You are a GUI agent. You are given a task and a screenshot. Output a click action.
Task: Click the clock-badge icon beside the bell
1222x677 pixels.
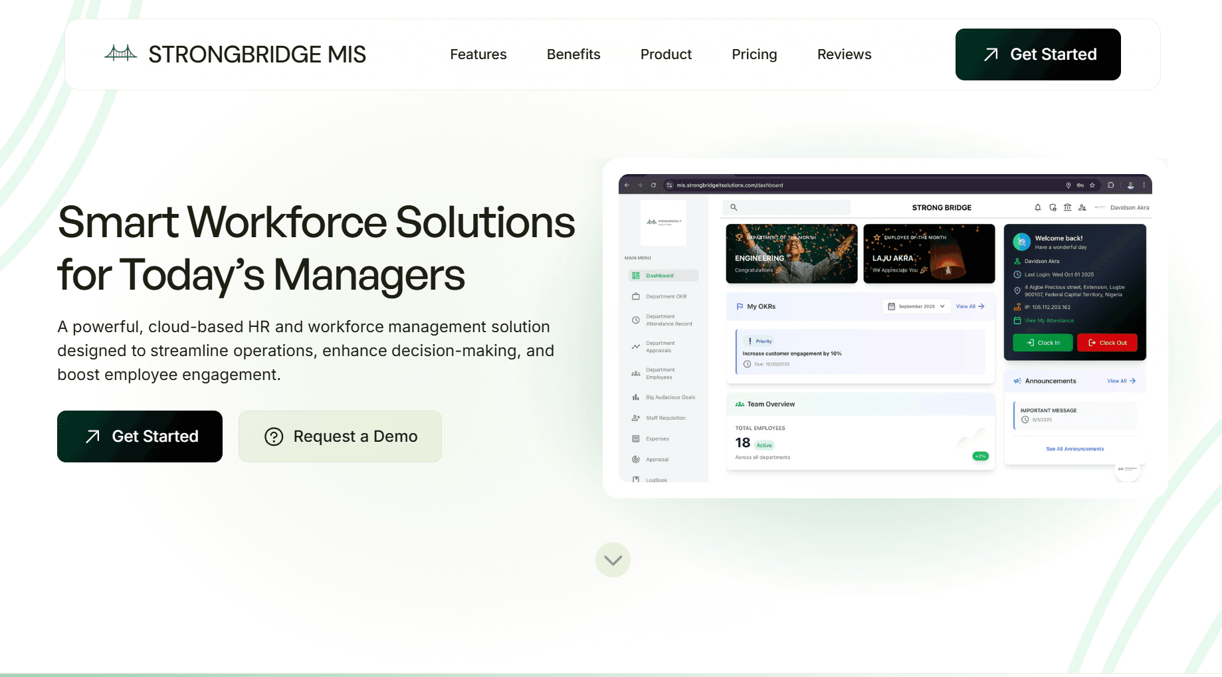[x=1053, y=207]
